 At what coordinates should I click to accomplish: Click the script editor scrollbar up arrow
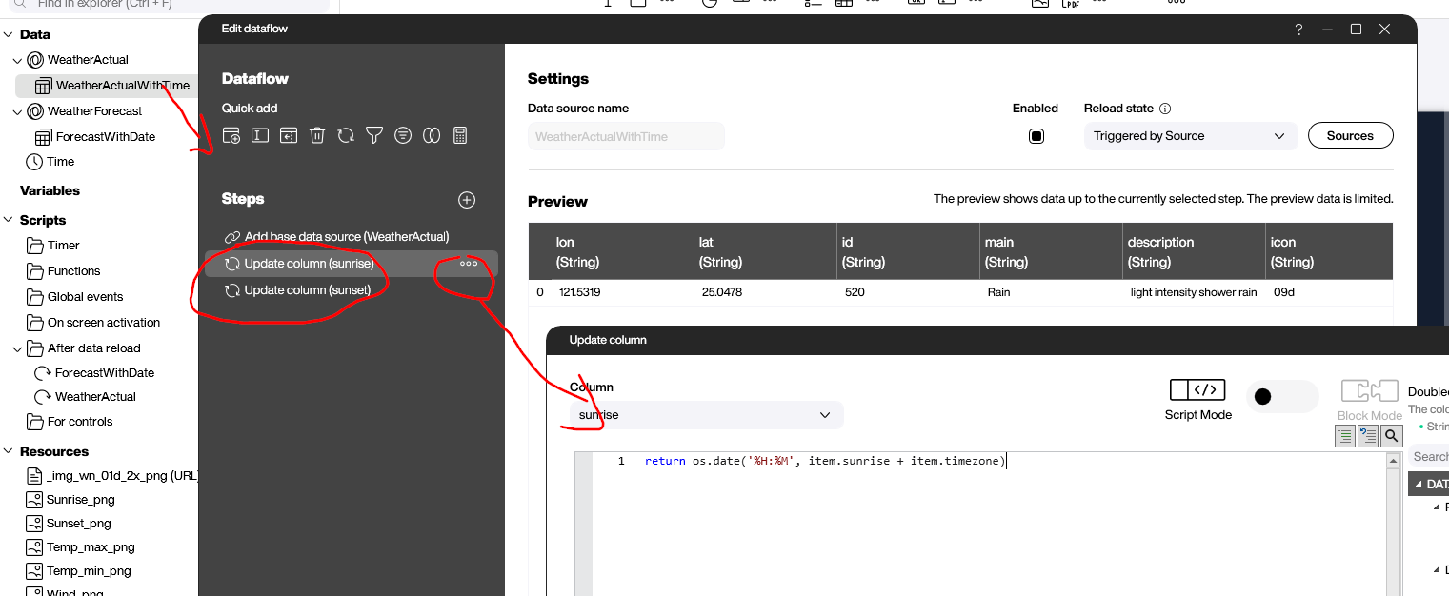1394,460
